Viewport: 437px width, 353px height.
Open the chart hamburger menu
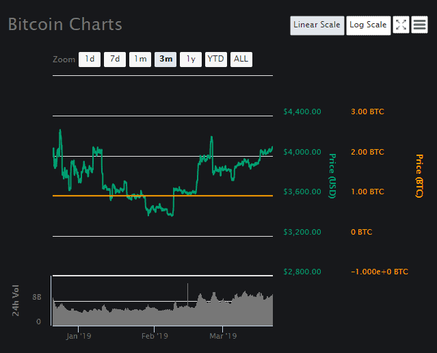(x=419, y=25)
